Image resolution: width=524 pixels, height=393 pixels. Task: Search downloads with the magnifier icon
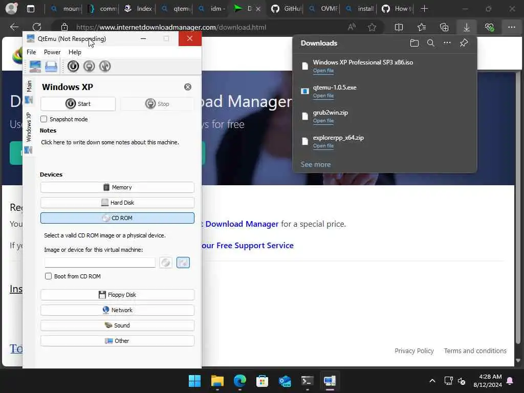click(431, 43)
